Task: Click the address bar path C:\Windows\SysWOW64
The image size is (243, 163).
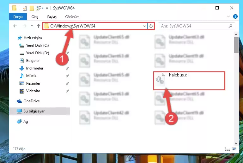Action: click(x=73, y=26)
